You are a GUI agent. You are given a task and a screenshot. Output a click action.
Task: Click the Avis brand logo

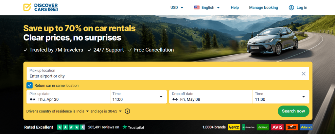(277, 127)
